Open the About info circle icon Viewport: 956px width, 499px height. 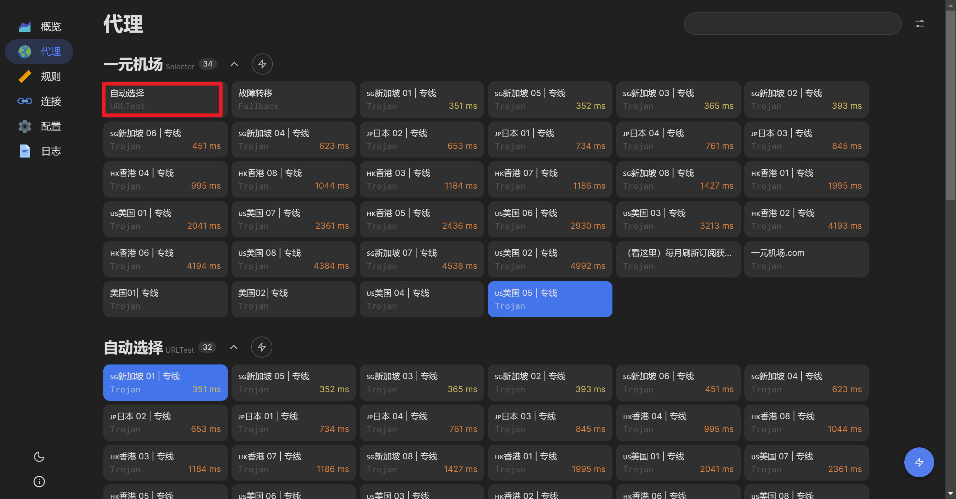coord(39,481)
